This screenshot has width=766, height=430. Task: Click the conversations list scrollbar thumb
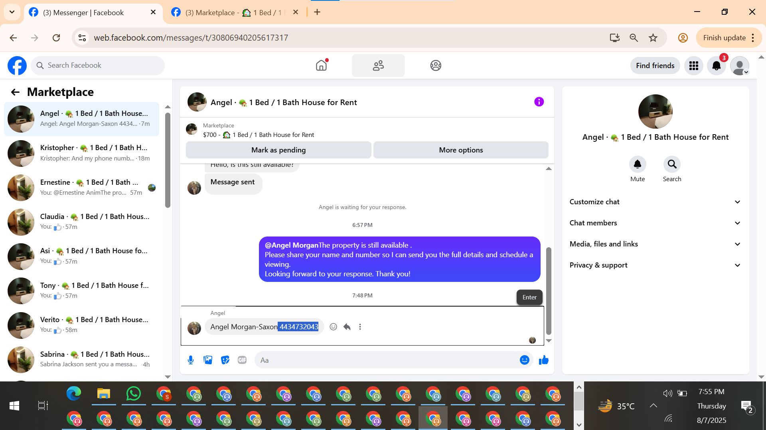click(168, 160)
